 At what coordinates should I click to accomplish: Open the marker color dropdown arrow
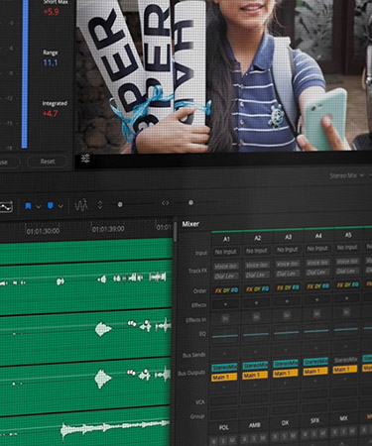(x=61, y=206)
